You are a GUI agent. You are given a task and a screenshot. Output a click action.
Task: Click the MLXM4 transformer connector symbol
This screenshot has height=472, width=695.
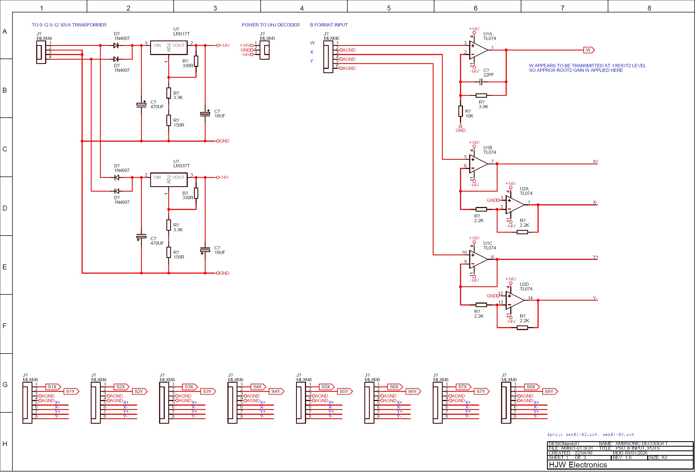click(x=41, y=52)
